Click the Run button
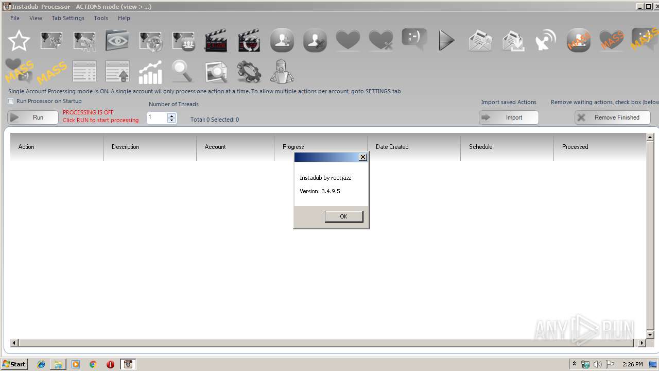 coord(33,117)
